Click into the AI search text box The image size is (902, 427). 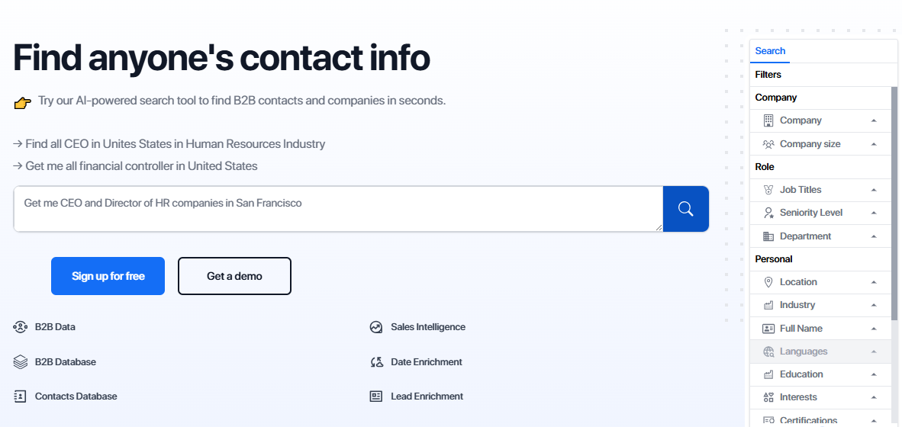click(x=337, y=209)
